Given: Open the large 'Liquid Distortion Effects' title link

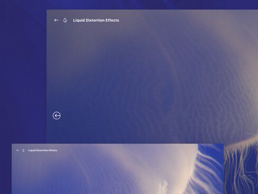Looking at the screenshot, I should (96, 20).
